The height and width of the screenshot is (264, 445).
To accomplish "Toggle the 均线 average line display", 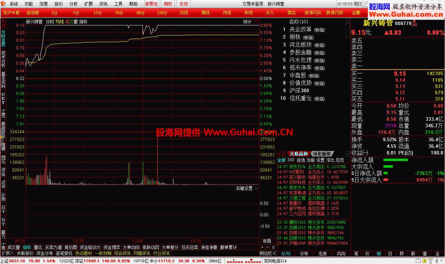I will click(x=60, y=22).
